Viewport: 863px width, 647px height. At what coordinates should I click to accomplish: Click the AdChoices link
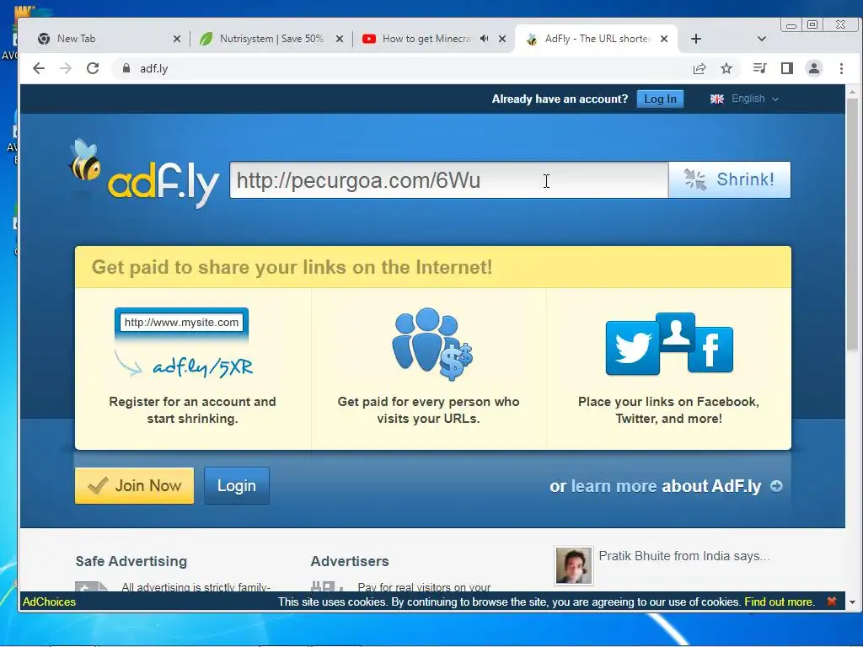point(49,602)
